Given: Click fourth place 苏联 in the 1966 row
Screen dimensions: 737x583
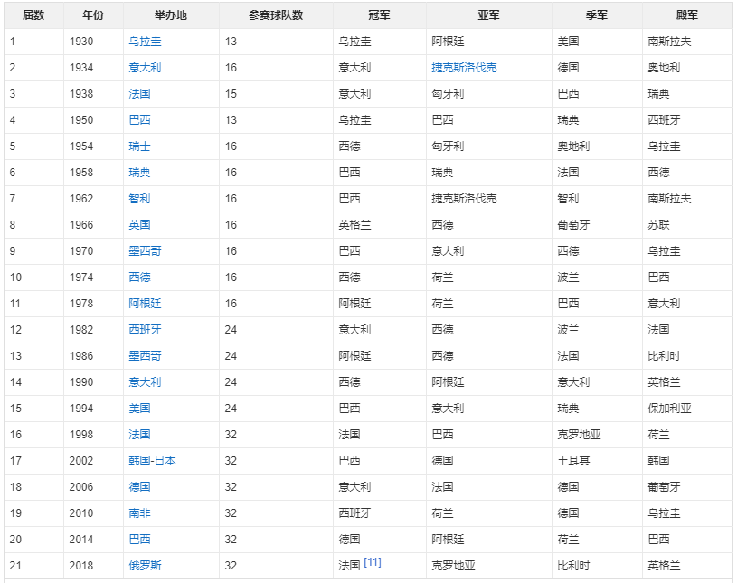Looking at the screenshot, I should tap(658, 224).
